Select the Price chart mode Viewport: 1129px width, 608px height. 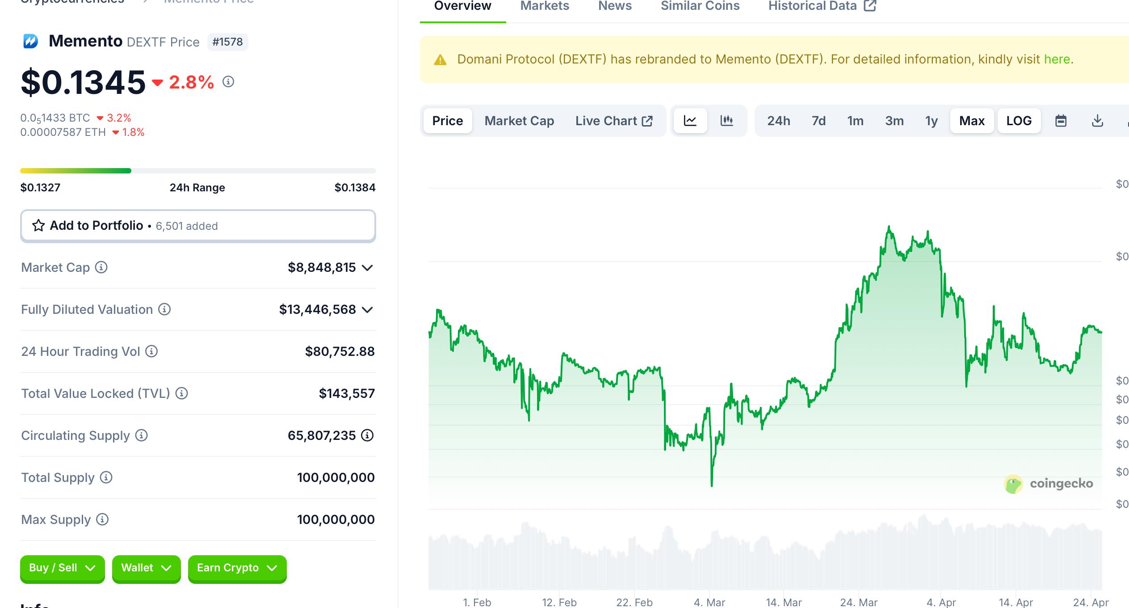pos(448,121)
